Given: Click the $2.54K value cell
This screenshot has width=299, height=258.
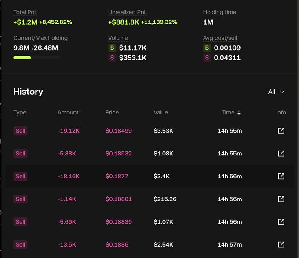Looking at the screenshot, I should (164, 244).
